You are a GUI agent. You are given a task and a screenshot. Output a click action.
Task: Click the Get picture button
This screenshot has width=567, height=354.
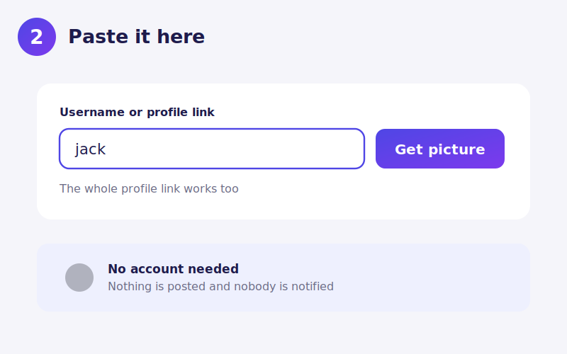(x=439, y=149)
